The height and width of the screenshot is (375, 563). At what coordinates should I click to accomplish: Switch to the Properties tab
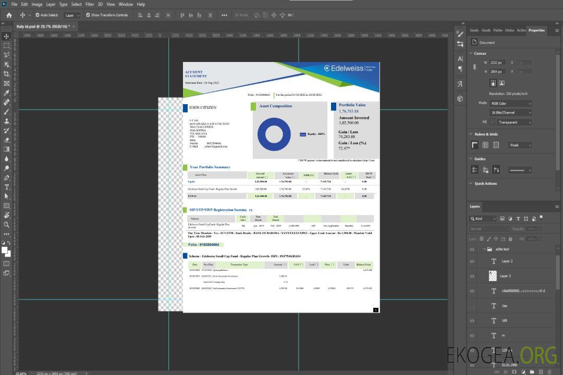[536, 30]
